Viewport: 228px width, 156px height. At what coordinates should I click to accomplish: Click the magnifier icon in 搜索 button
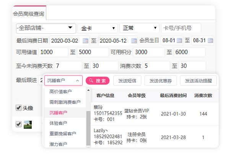click(91, 80)
